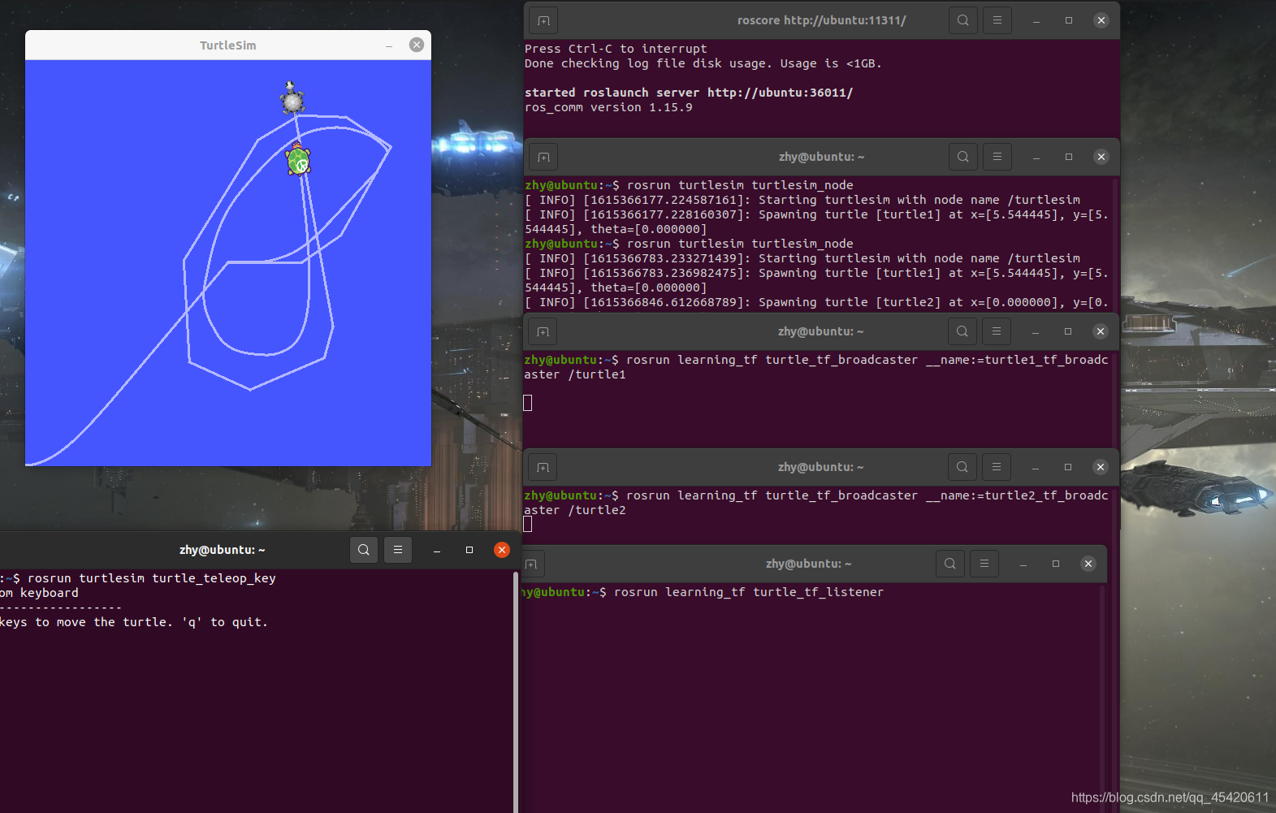Image resolution: width=1276 pixels, height=813 pixels.
Task: Click 'rosrun learning_tf turtle_tf_listener' command
Action: click(749, 592)
